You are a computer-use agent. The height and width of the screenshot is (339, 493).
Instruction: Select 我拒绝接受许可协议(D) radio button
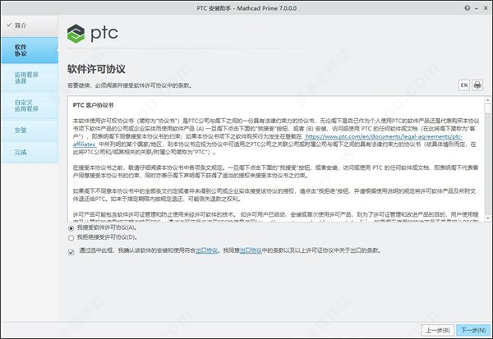71,238
